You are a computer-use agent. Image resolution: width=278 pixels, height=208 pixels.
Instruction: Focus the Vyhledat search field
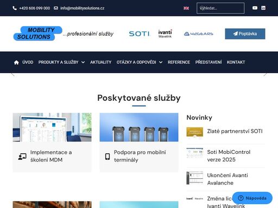pyautogui.click(x=220, y=8)
